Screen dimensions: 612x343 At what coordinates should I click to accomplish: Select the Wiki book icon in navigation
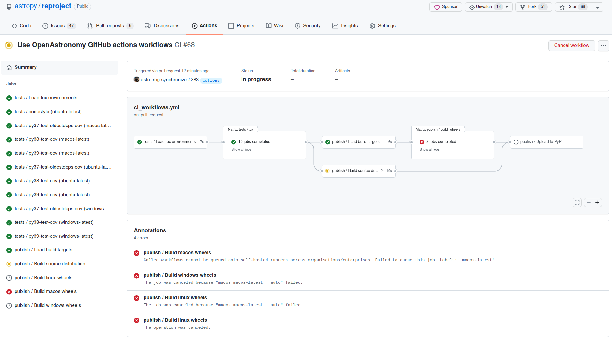(x=269, y=26)
